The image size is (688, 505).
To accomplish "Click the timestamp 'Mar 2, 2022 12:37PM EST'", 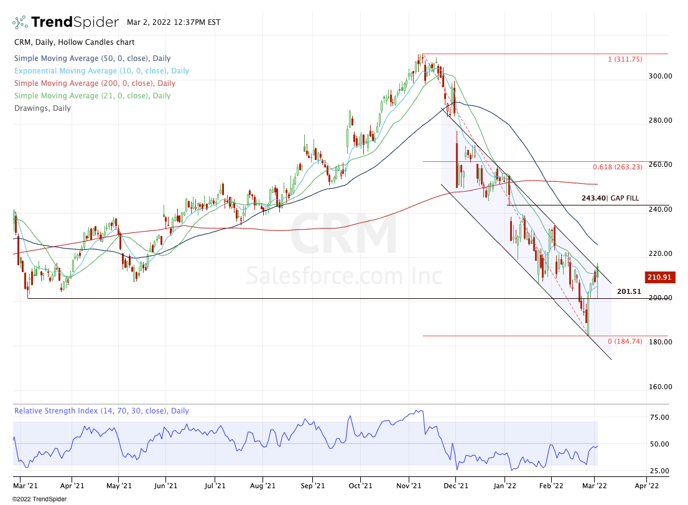I will pos(174,22).
